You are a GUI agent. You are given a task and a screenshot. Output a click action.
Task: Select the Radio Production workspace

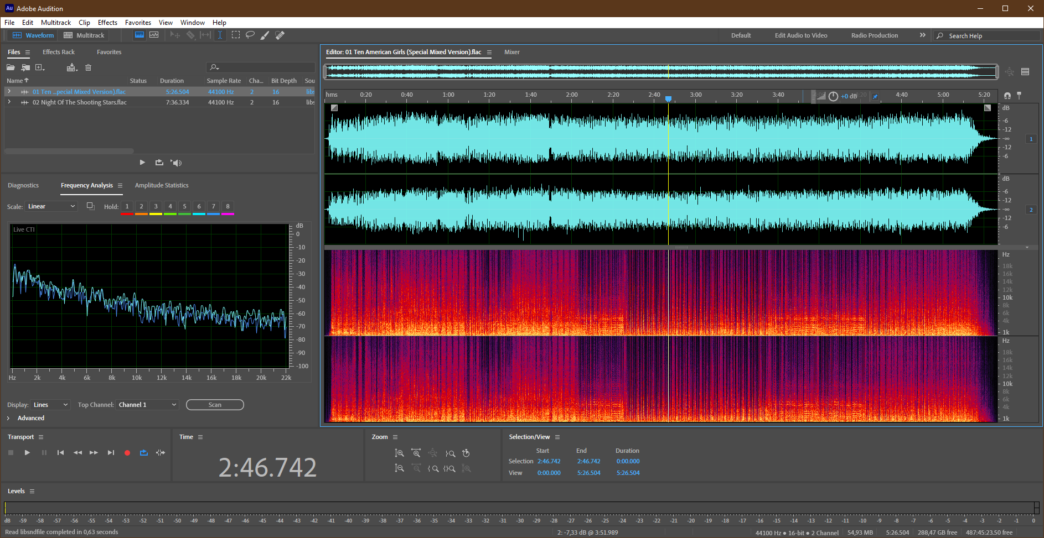click(875, 35)
